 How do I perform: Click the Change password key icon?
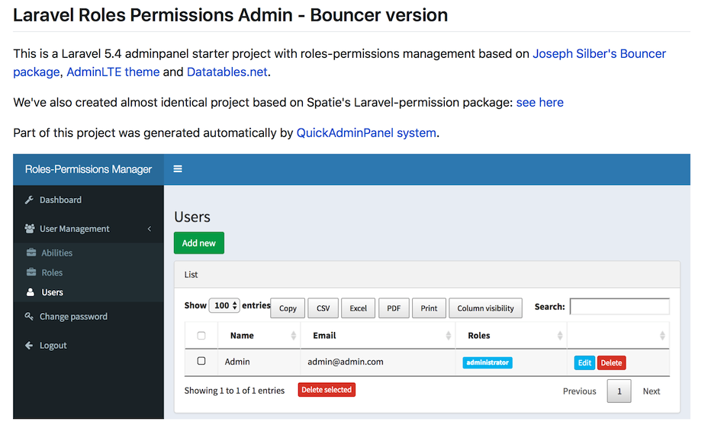click(29, 316)
